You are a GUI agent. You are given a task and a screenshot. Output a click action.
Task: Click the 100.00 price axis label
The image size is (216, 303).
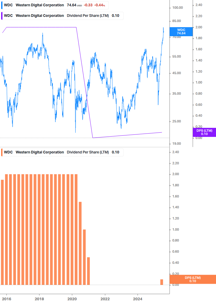(x=177, y=8)
